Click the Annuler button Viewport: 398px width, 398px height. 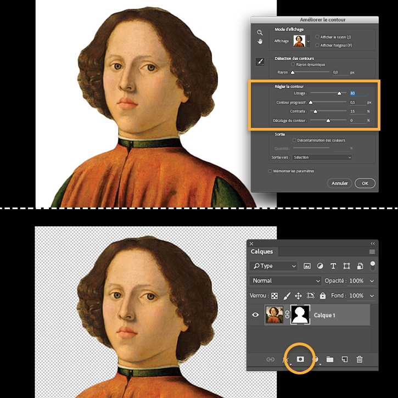pyautogui.click(x=340, y=183)
